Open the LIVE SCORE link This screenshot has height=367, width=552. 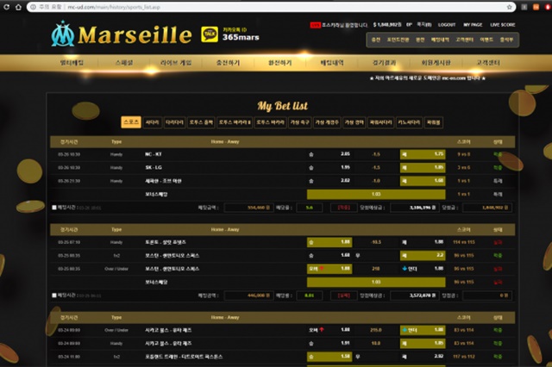pyautogui.click(x=503, y=25)
